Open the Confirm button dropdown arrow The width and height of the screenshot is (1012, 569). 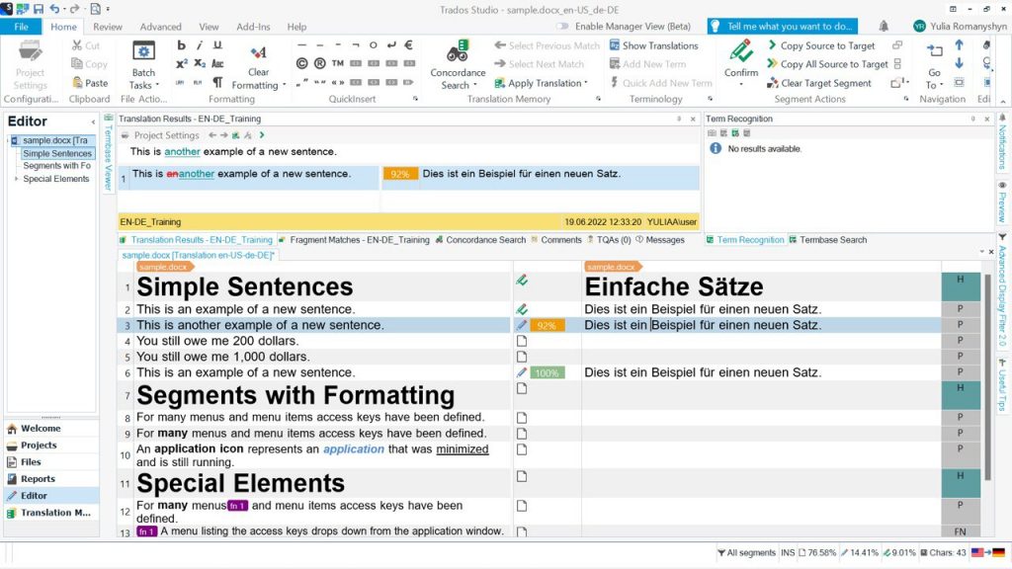coord(741,85)
